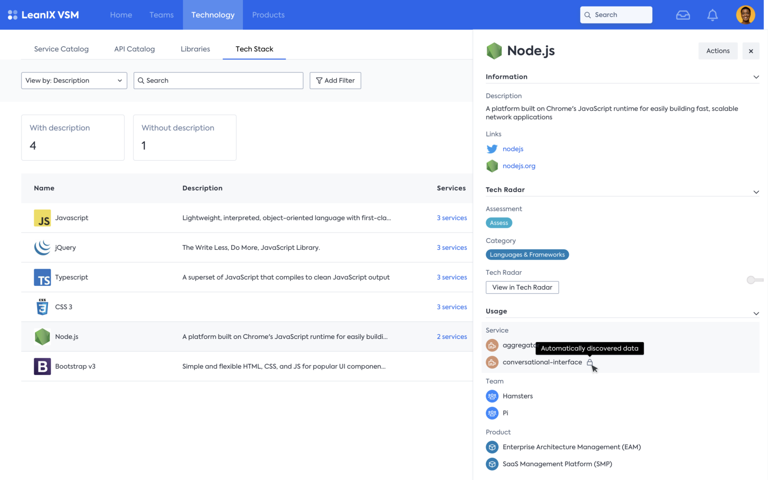Open Typescript's 3 services link
The image size is (768, 480).
452,277
